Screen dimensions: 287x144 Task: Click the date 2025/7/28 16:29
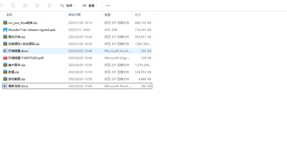click(x=80, y=44)
